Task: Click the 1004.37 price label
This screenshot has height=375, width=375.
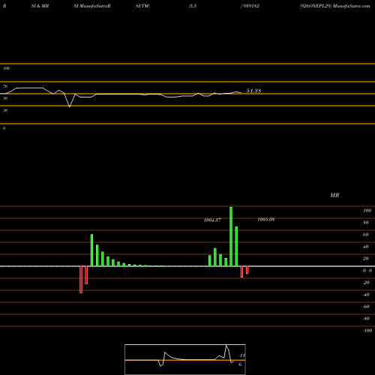Action: 212,220
